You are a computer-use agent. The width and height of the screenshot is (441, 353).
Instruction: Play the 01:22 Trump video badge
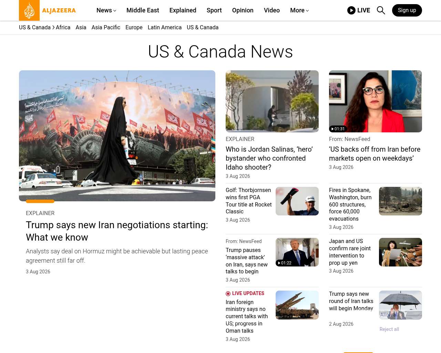(x=285, y=263)
